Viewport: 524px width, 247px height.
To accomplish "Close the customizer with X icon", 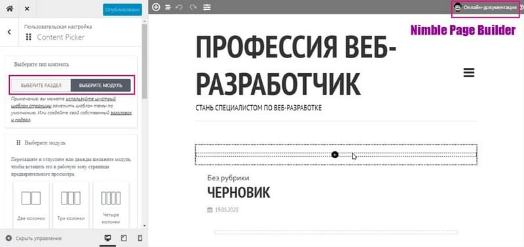I will 27,9.
